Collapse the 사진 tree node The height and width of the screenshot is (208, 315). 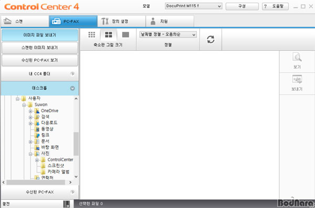[30, 154]
